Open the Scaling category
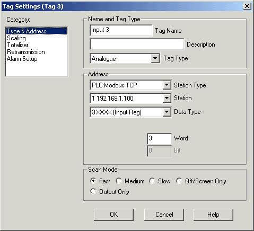Screen dimensions: 254x231 click(x=16, y=38)
